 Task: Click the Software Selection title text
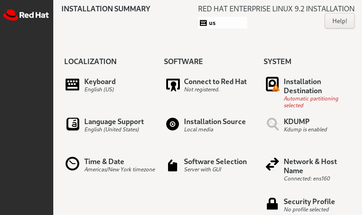tap(215, 161)
